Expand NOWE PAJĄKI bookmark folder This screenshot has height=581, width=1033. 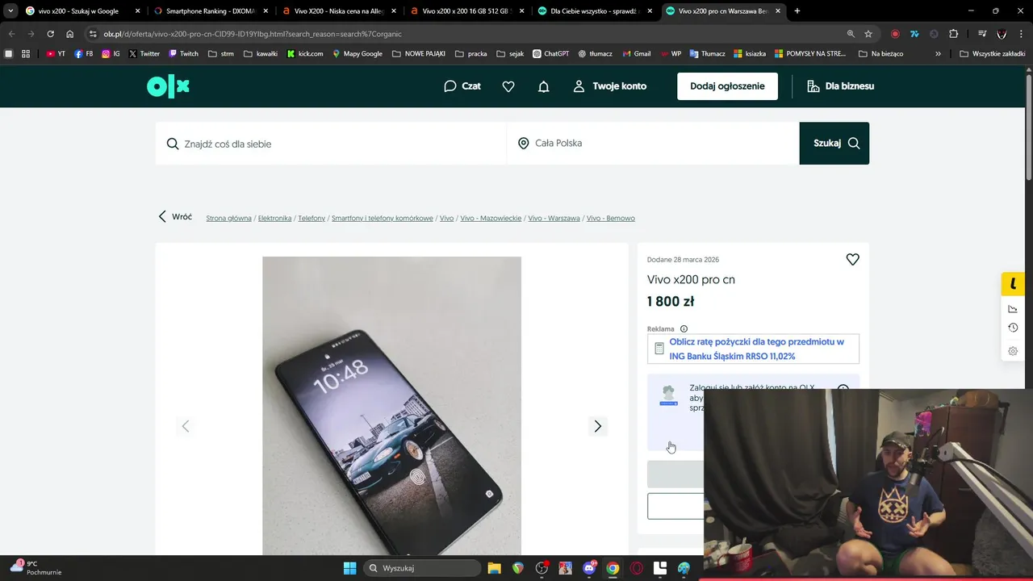pyautogui.click(x=418, y=53)
